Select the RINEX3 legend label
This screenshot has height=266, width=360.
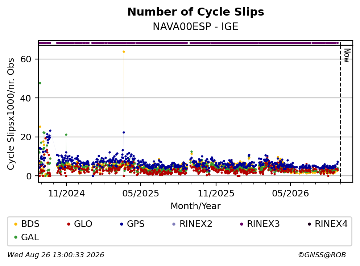[x=263, y=224]
